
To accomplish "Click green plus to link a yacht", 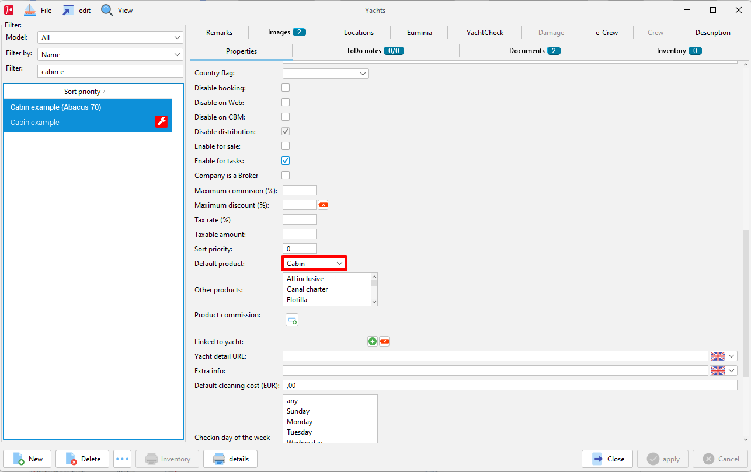I will [373, 341].
